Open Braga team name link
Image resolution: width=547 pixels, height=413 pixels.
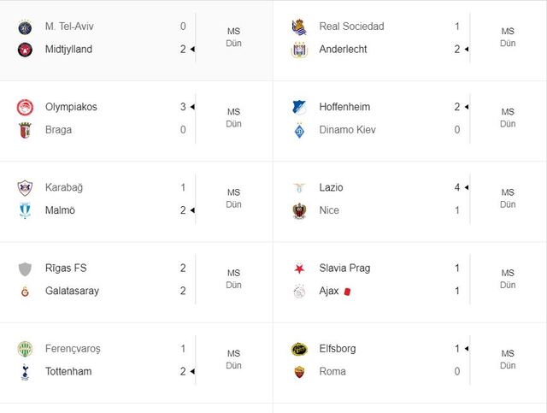pos(59,130)
